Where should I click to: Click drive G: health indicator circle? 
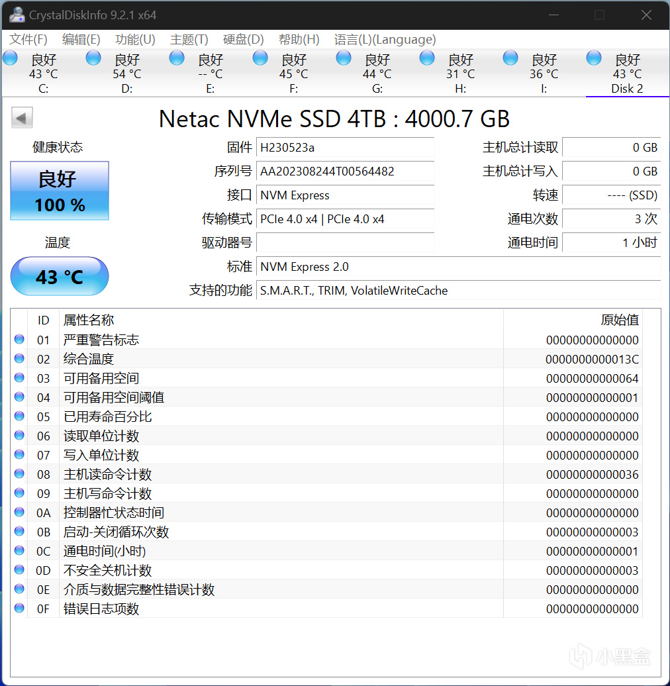(x=343, y=57)
